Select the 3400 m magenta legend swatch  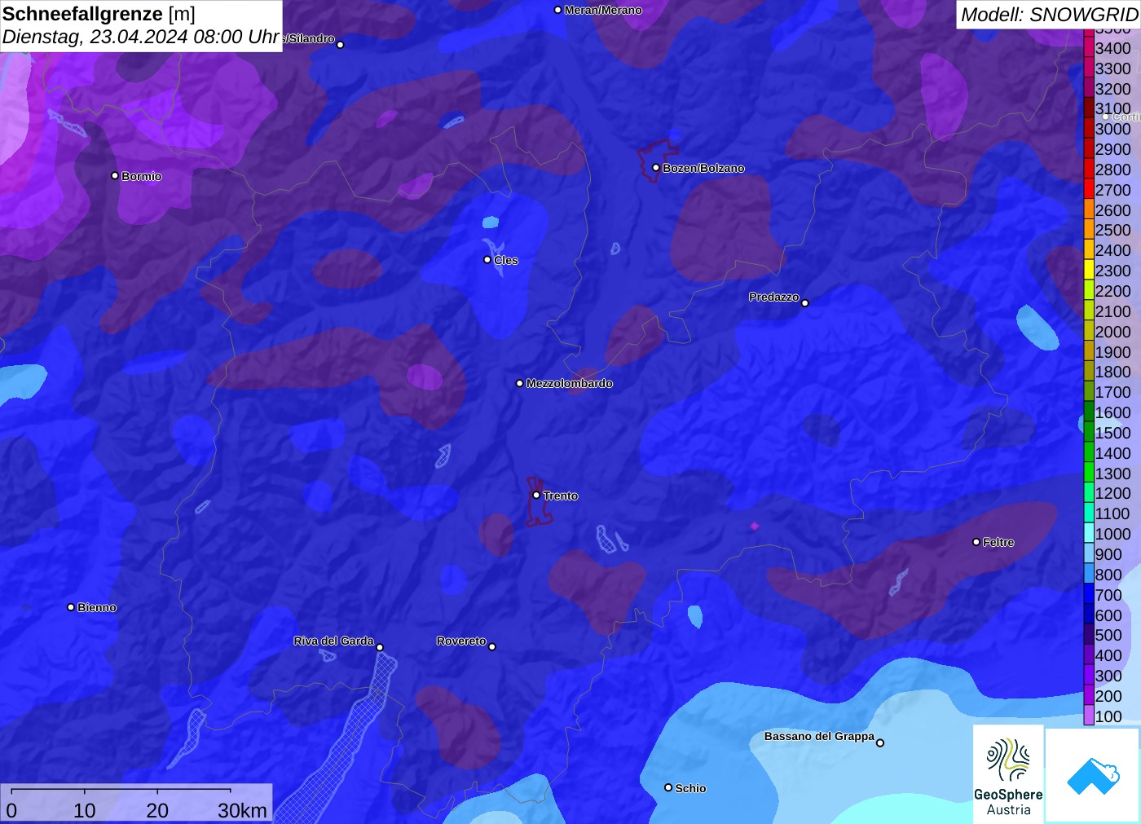(1089, 48)
